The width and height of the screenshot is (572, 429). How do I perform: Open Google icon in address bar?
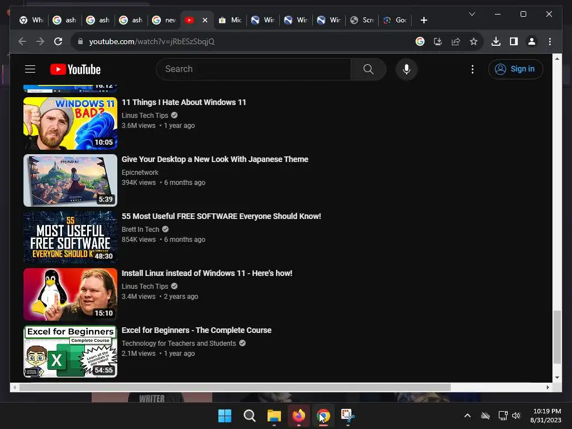pyautogui.click(x=420, y=41)
